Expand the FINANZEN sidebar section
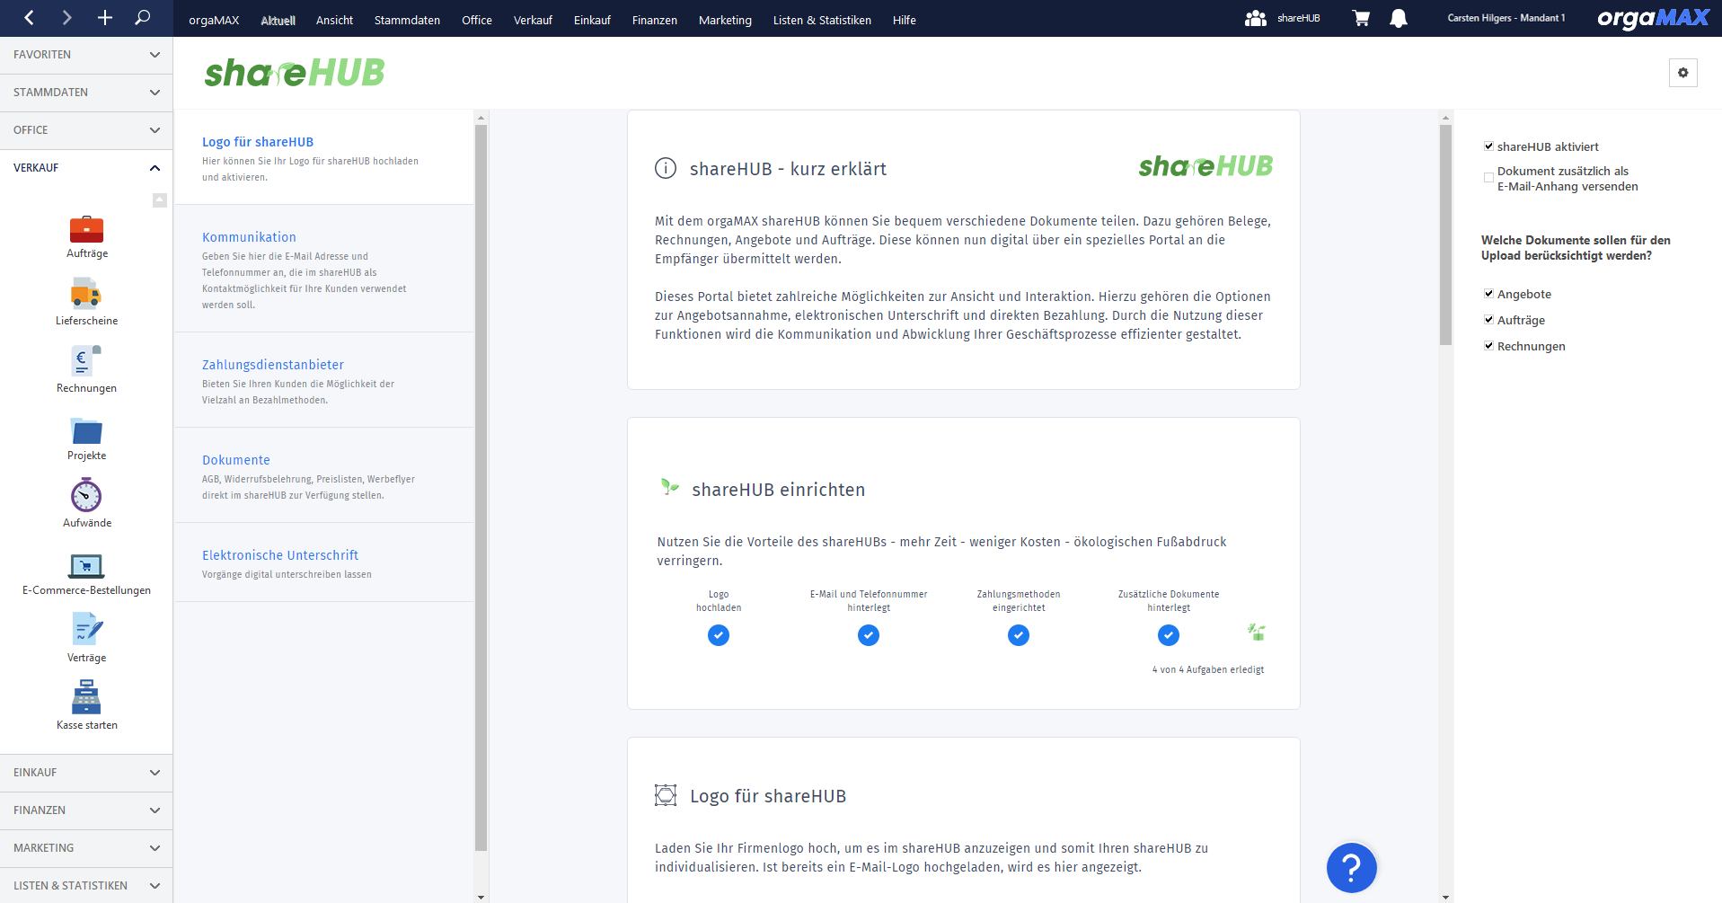 pos(86,810)
